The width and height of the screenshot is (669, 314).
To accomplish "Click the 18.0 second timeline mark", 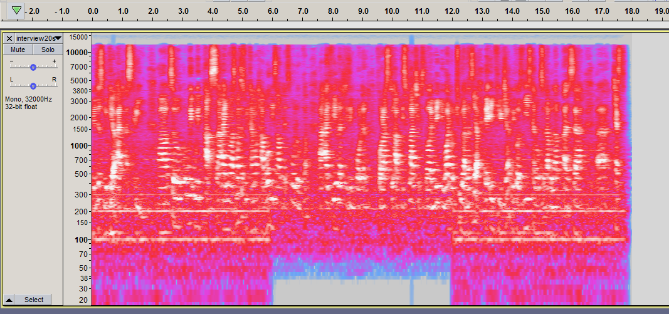I will coord(631,11).
